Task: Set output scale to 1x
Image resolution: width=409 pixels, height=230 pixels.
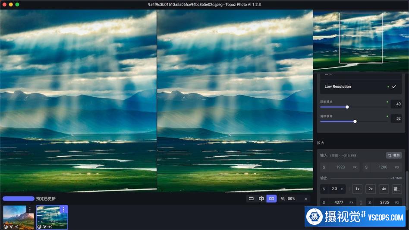Action: 357,188
